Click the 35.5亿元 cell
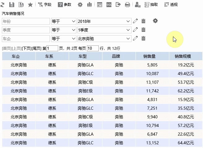Viewport: 203px width, 148px height. pos(186,108)
